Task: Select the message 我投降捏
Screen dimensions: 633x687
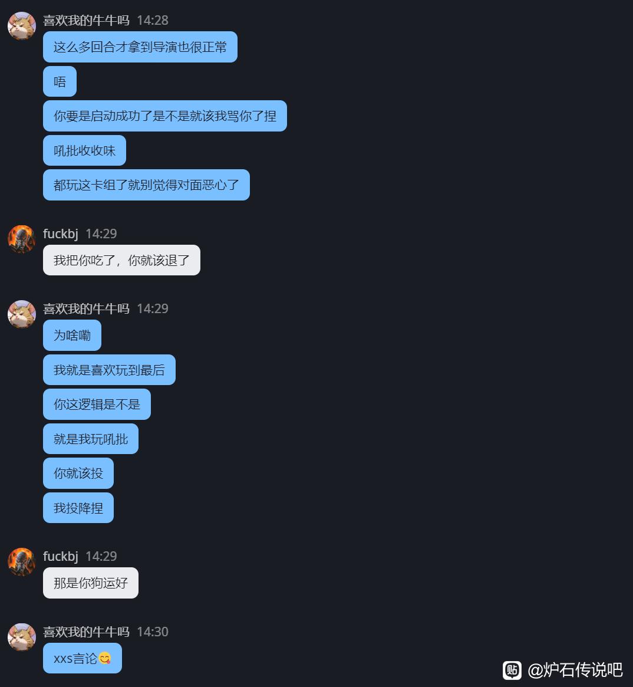Action: click(78, 508)
